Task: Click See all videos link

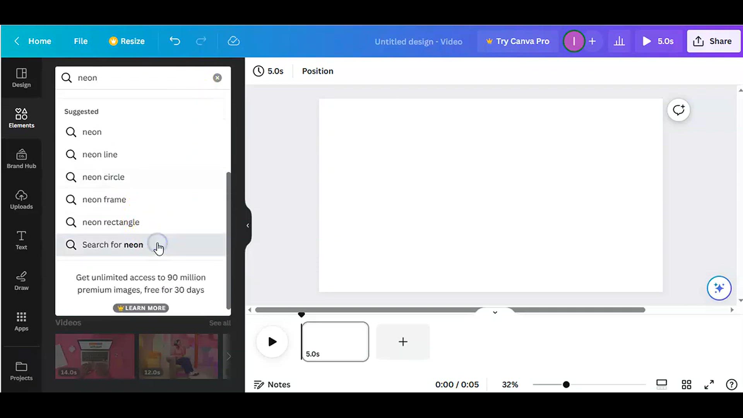Action: pyautogui.click(x=220, y=323)
